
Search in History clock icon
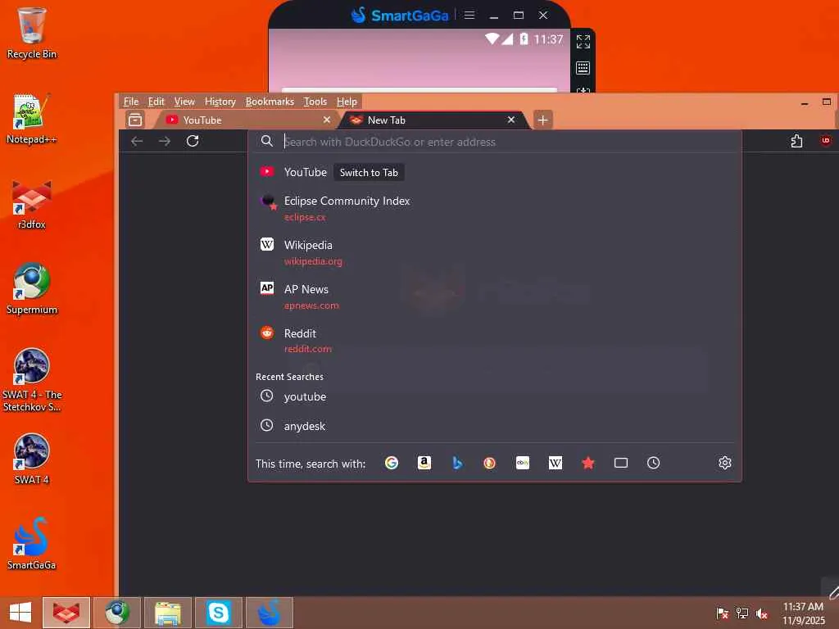pos(653,463)
